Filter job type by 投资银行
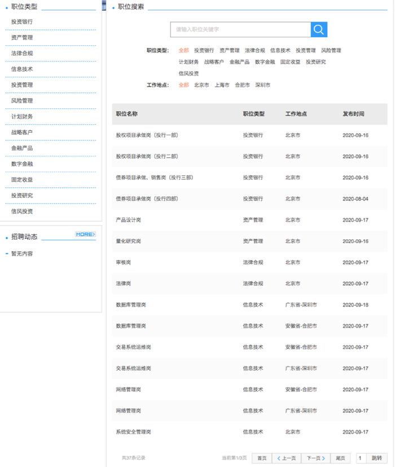 pyautogui.click(x=204, y=50)
